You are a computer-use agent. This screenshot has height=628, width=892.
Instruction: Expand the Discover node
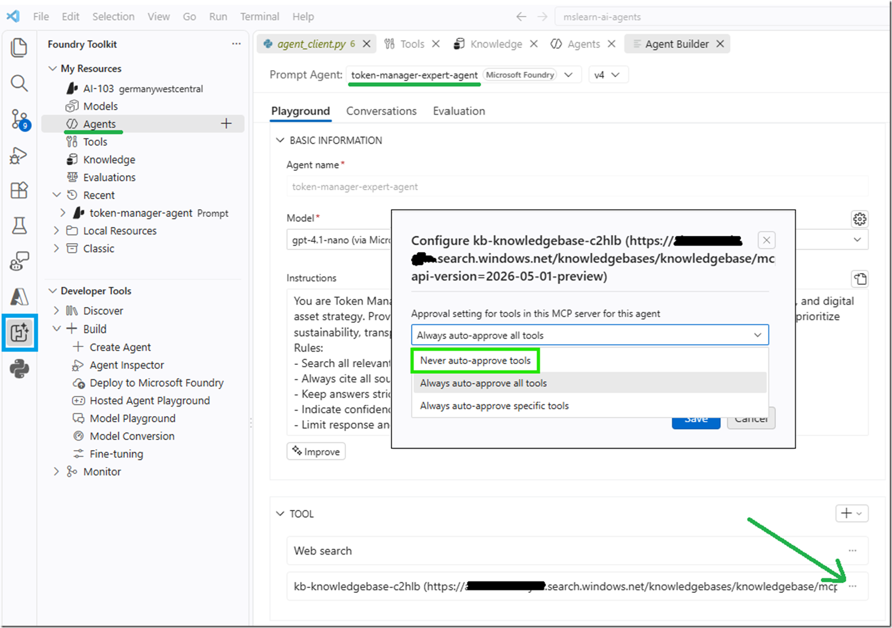click(56, 310)
